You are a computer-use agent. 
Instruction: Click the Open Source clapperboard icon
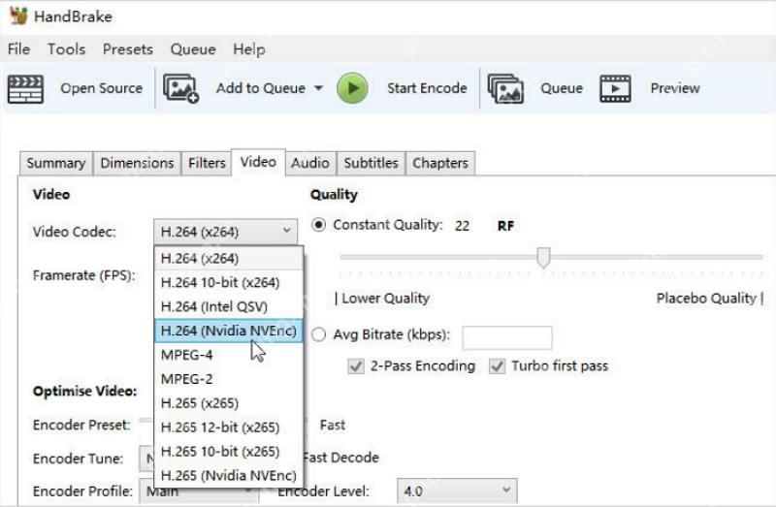tap(26, 89)
